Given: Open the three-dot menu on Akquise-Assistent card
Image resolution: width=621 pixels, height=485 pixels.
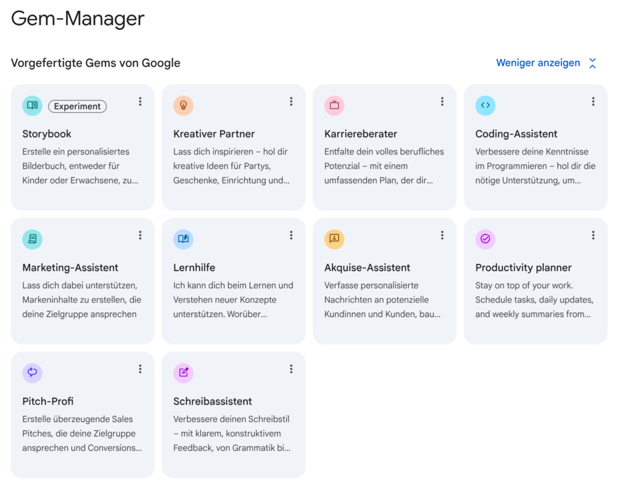Looking at the screenshot, I should coord(442,236).
